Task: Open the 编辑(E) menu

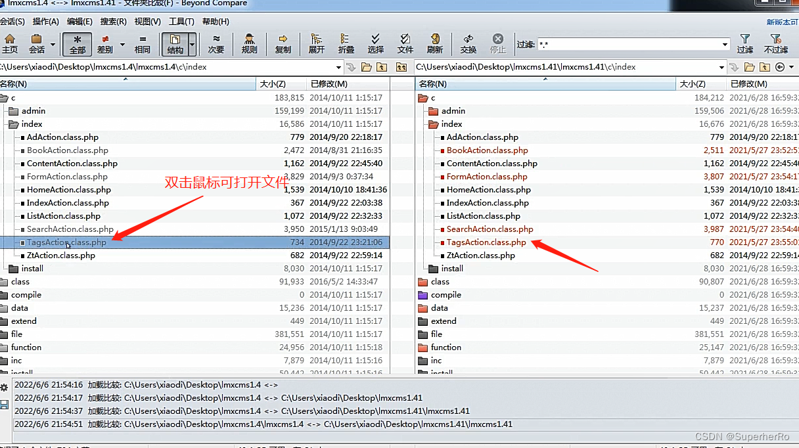Action: [80, 22]
